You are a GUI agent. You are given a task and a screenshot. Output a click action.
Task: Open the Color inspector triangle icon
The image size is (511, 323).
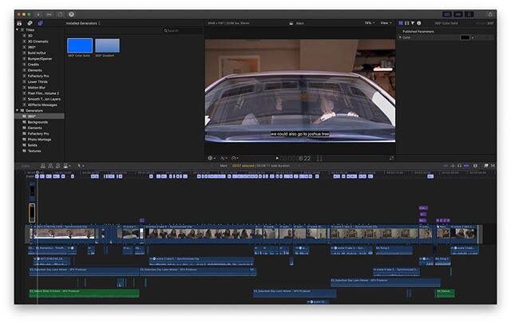[413, 23]
